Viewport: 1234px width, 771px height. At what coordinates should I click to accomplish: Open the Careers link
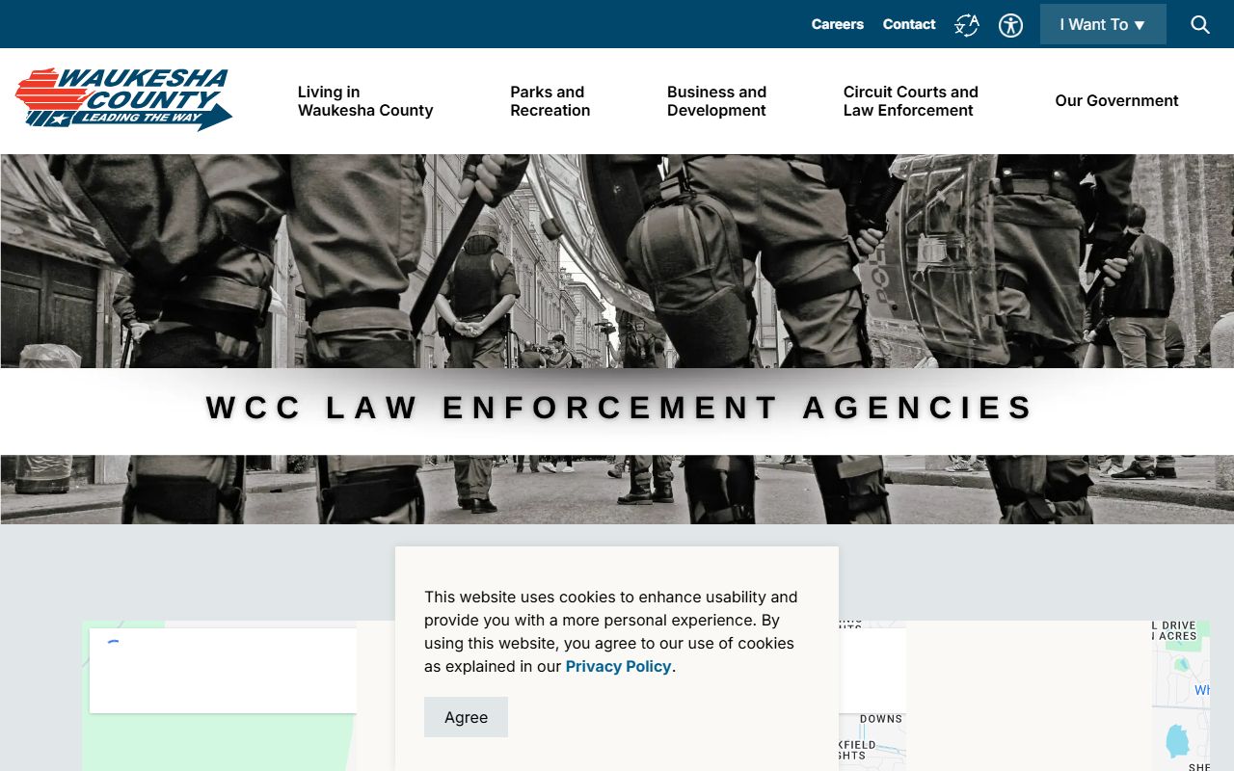(x=837, y=24)
